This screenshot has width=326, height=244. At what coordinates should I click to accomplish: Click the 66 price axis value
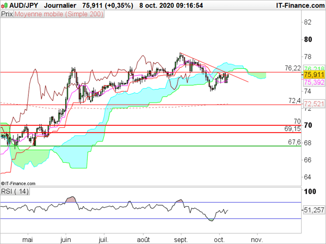click(308, 160)
